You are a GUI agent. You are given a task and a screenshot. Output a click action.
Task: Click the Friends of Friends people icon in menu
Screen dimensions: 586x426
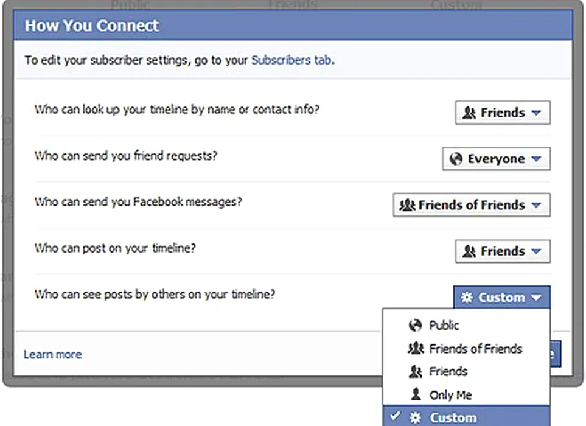[416, 349]
